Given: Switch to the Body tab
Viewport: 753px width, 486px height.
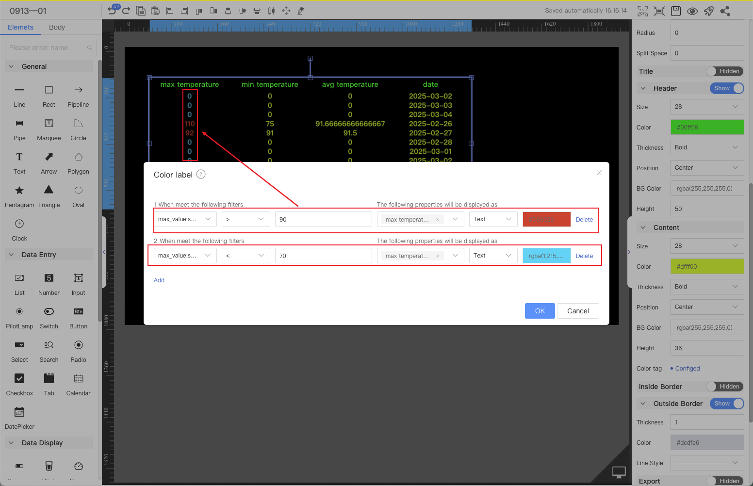Looking at the screenshot, I should (57, 27).
